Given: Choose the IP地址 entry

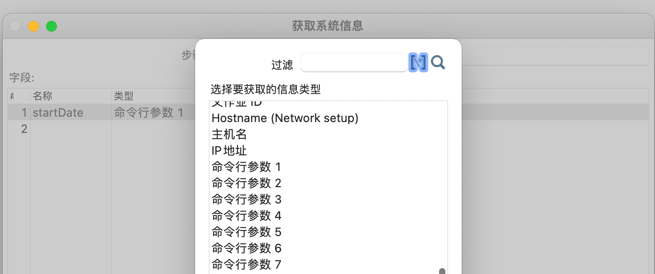Looking at the screenshot, I should click(x=229, y=151).
